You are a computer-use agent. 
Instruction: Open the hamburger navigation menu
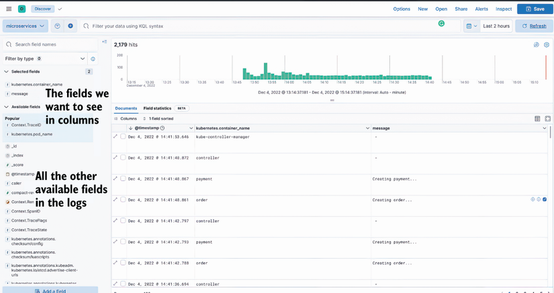pos(9,9)
